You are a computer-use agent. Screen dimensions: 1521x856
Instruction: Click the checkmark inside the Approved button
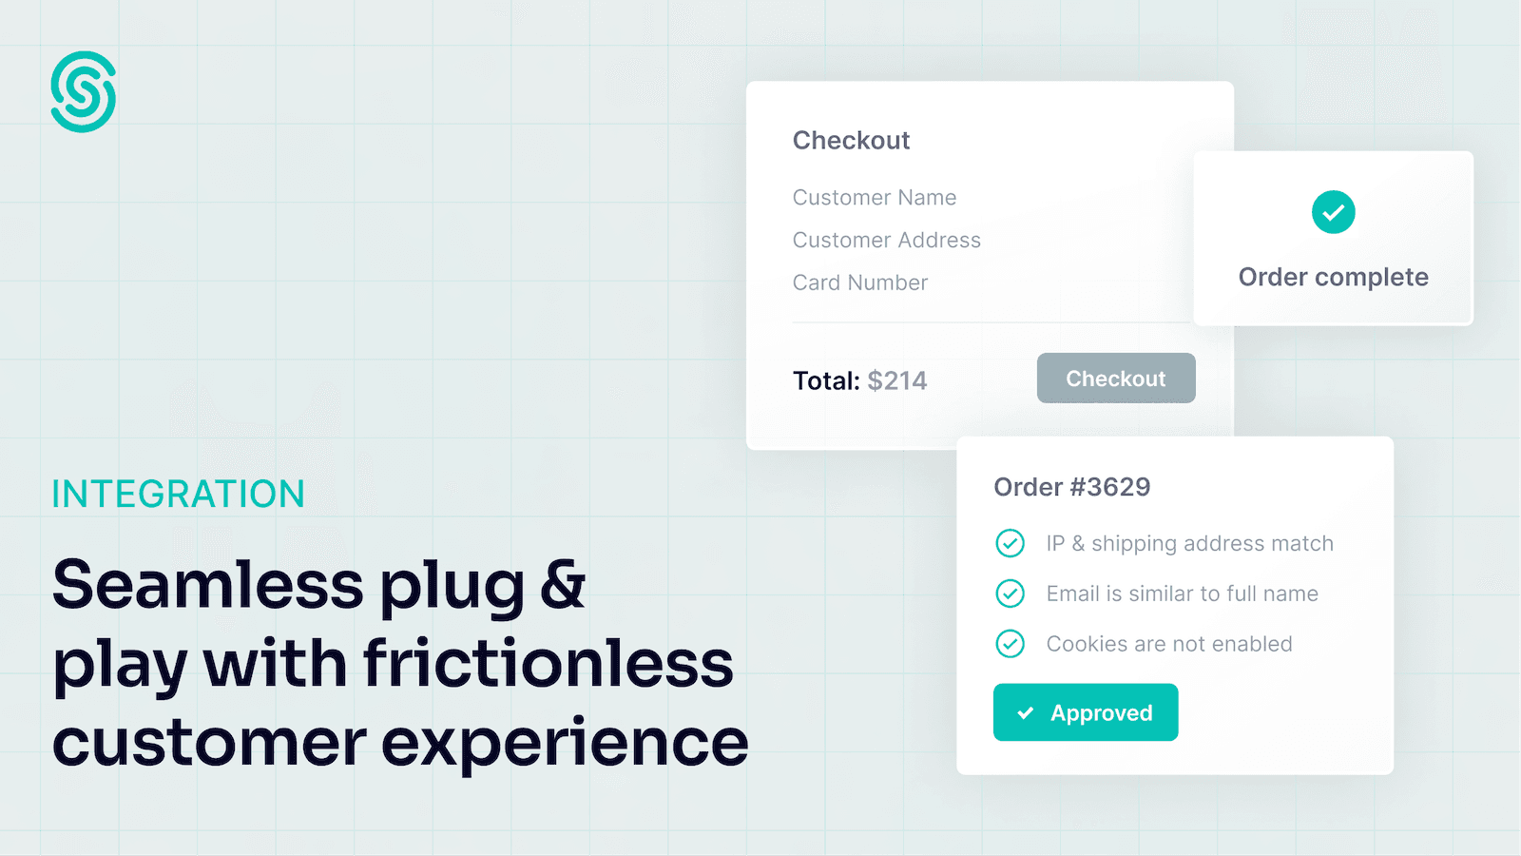1026,712
